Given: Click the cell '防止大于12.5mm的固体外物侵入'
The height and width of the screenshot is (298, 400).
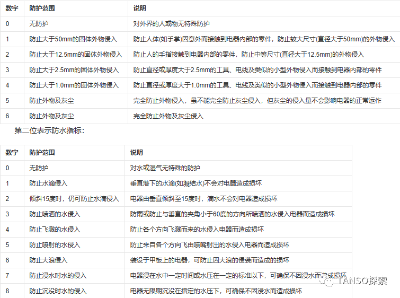Looking at the screenshot, I should 76,55.
